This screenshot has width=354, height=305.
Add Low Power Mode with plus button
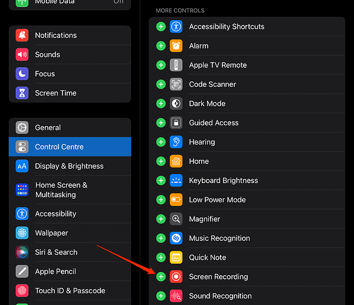click(160, 200)
